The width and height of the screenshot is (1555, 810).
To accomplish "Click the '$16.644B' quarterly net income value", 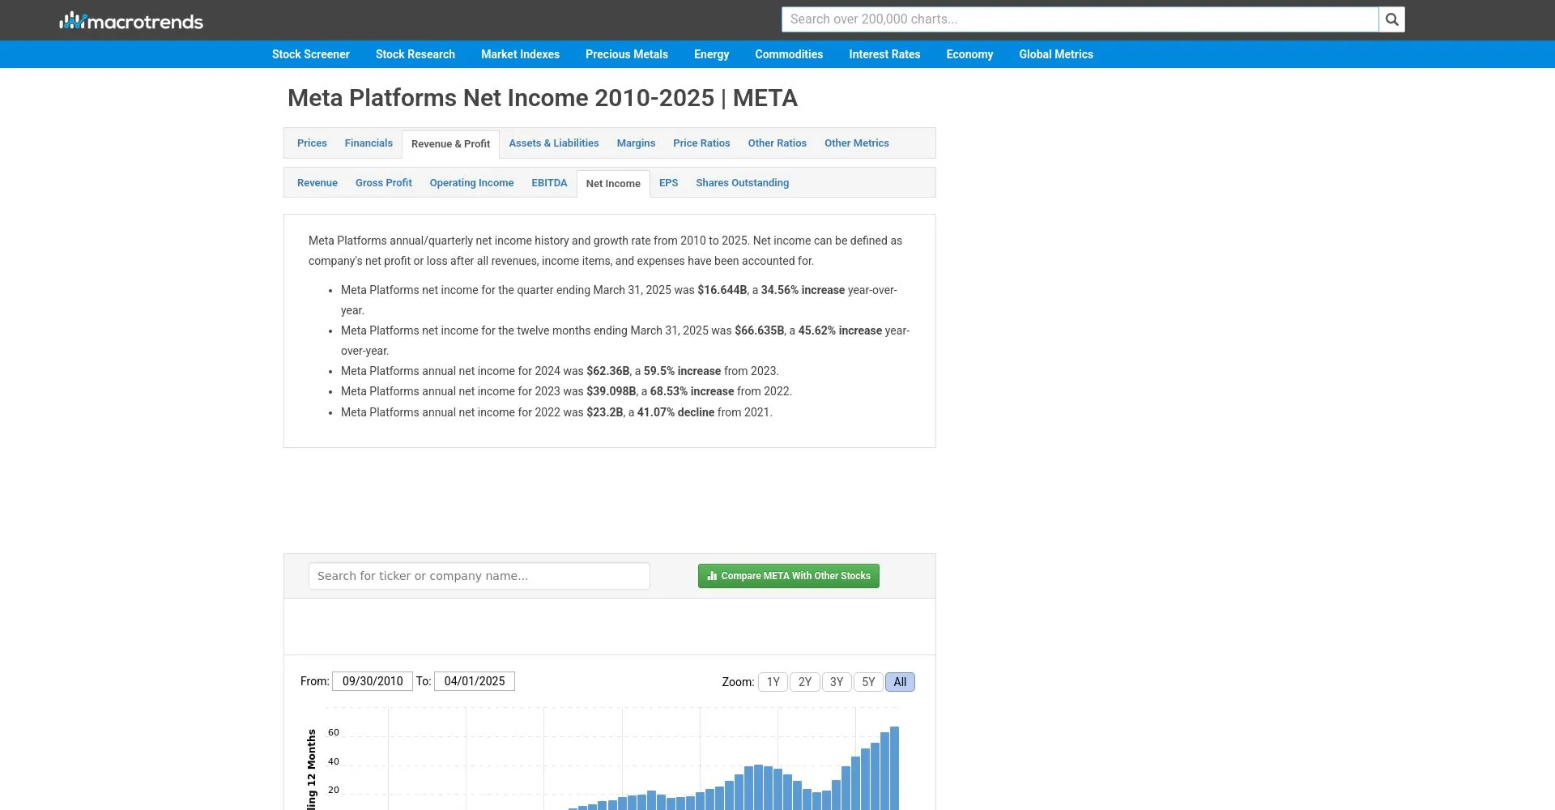I will tap(722, 290).
